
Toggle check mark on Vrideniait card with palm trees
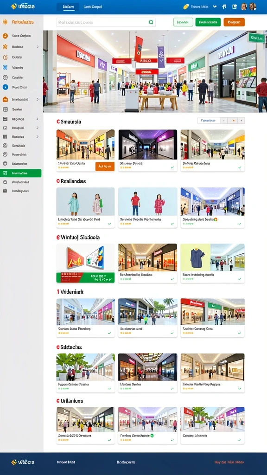172,333
